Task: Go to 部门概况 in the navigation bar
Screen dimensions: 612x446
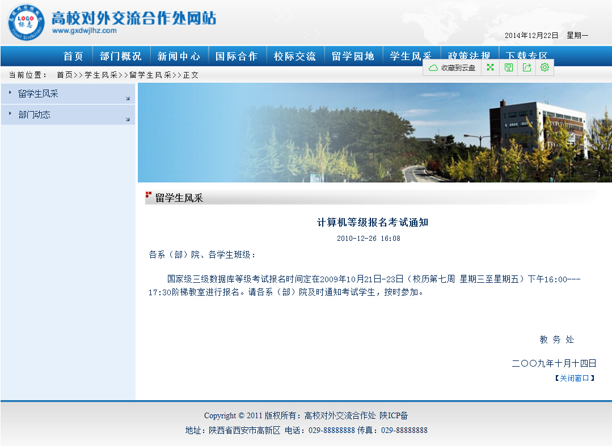Action: pyautogui.click(x=121, y=57)
